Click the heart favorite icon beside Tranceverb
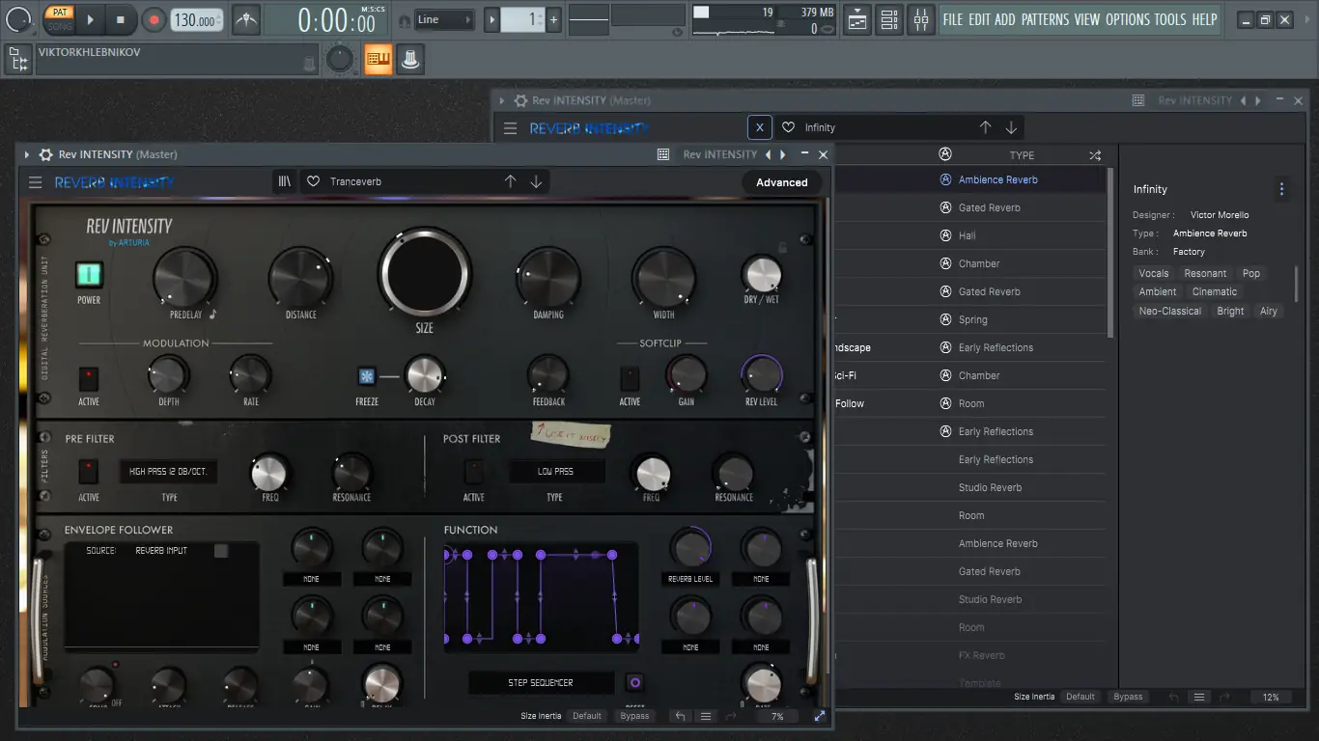Image resolution: width=1319 pixels, height=741 pixels. pos(313,181)
